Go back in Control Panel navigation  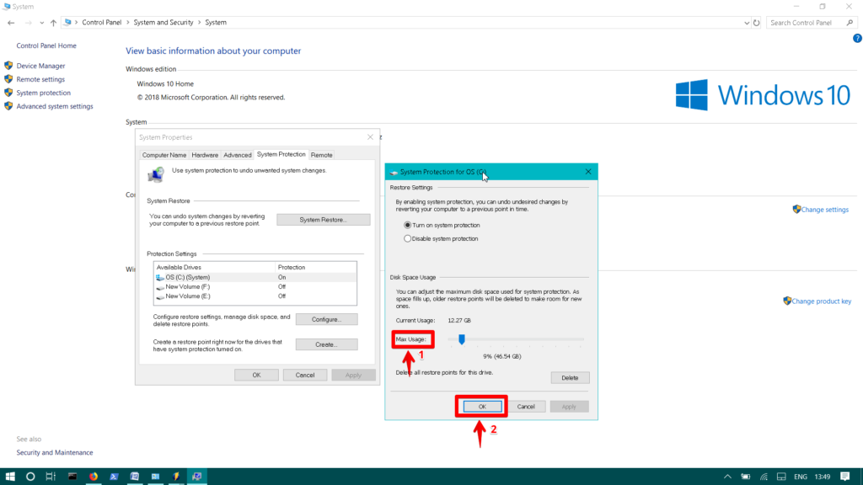11,23
